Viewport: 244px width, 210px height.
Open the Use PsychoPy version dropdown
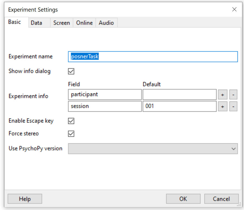click(153, 149)
